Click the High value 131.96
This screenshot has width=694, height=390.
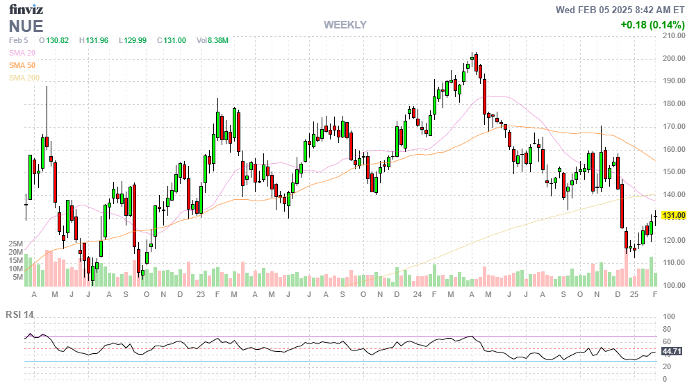[x=94, y=41]
